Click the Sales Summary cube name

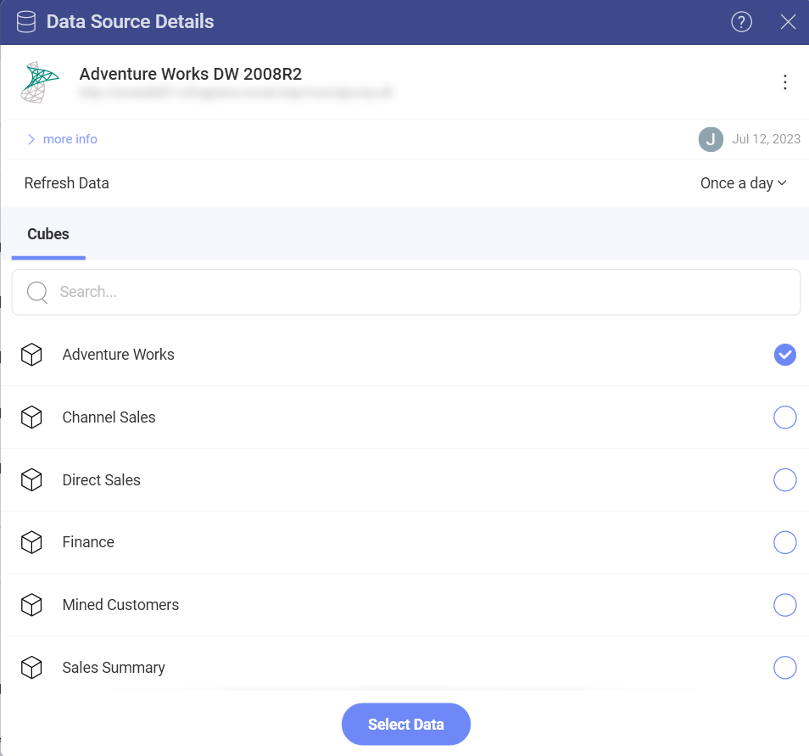pos(114,668)
